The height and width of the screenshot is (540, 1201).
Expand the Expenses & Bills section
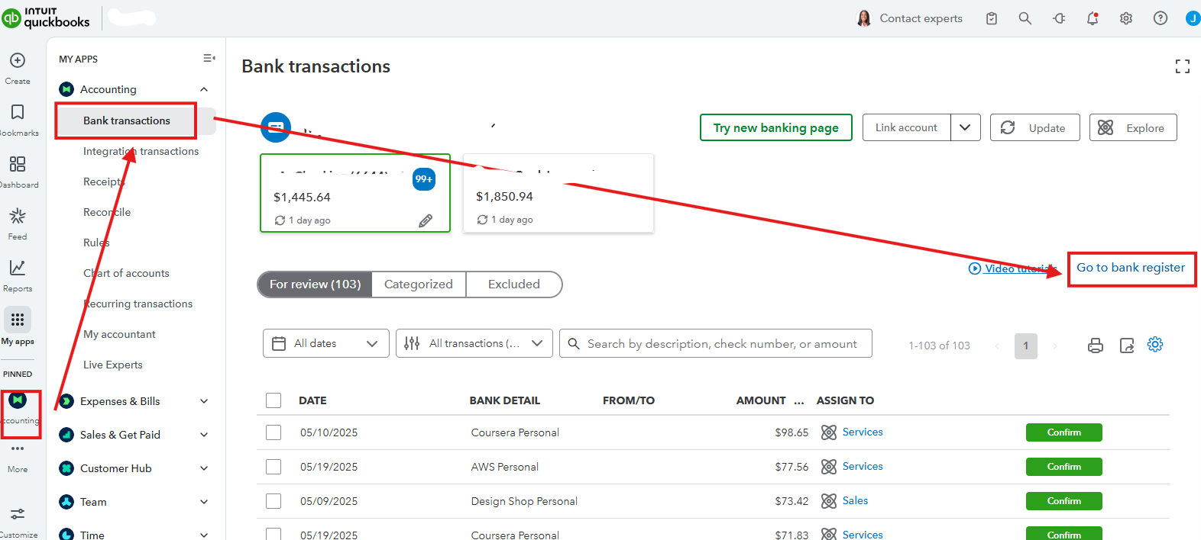click(x=204, y=401)
